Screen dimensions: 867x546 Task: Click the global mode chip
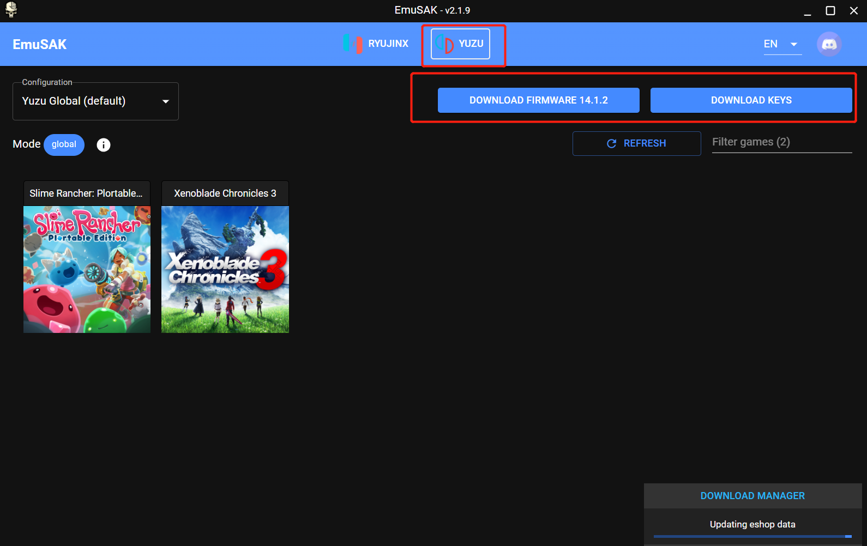64,144
